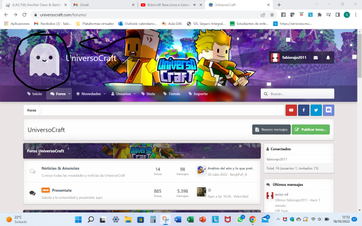362x226 pixels.
Task: Switch to the Gmail browser tab
Action: coord(103,5)
